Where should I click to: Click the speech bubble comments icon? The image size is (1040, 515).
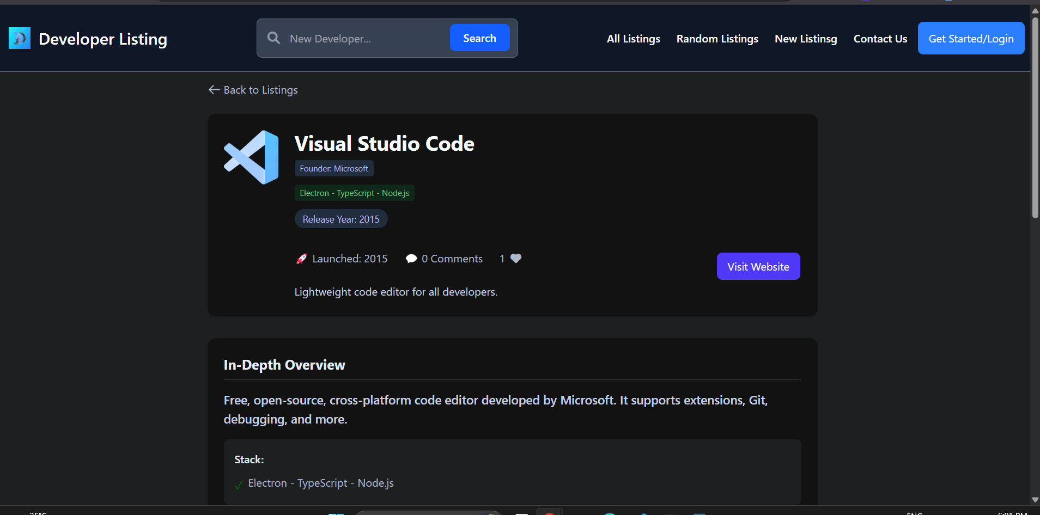click(411, 259)
